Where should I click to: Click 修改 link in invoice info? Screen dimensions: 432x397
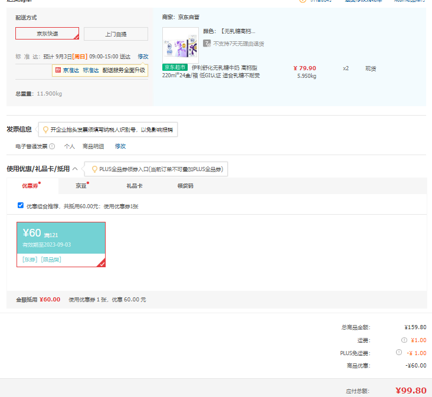(x=120, y=146)
